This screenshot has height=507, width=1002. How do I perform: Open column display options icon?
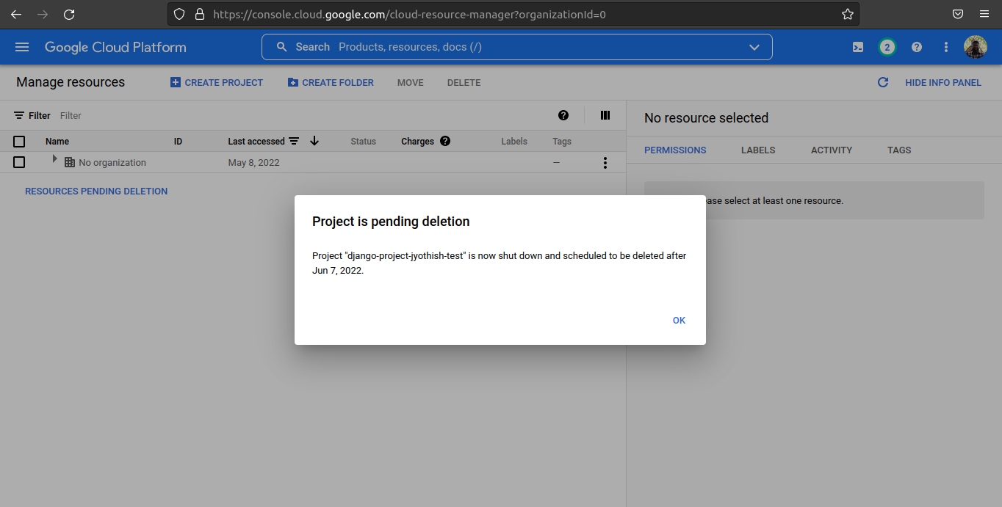point(605,115)
